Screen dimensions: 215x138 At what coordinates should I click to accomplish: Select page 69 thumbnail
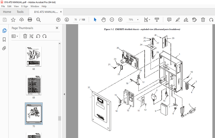pos(34,85)
